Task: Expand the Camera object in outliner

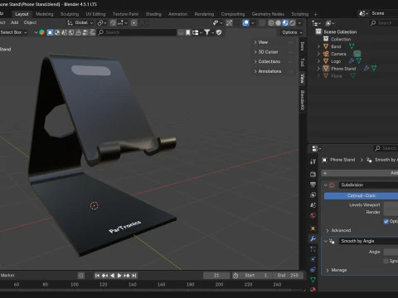Action: 318,54
